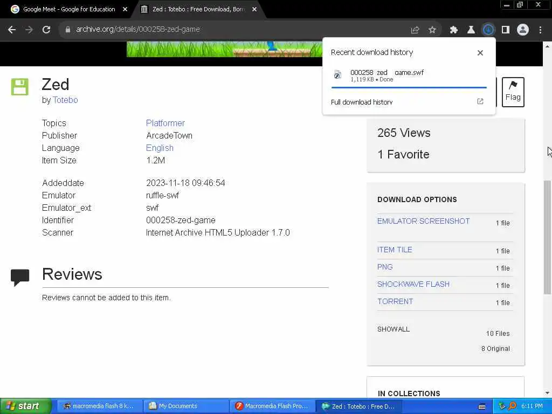
Task: Click the keyboard icon in taskbar
Action: coord(482,406)
